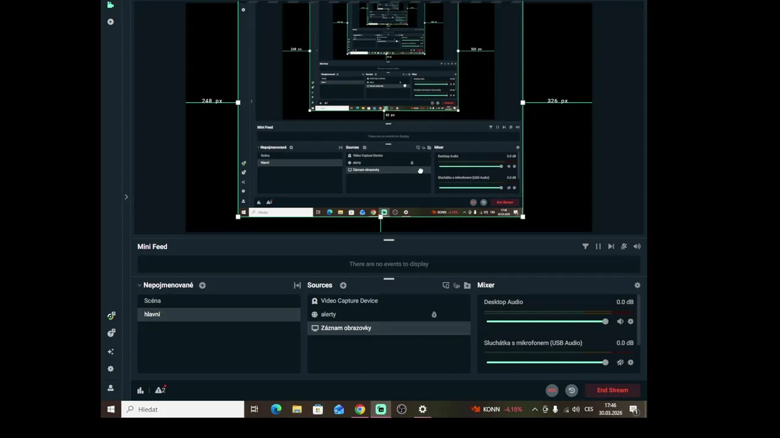Click the End Stream button
780x438 pixels.
tap(612, 391)
